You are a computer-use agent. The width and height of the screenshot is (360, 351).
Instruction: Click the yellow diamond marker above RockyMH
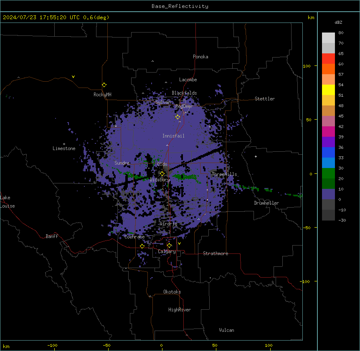104,85
